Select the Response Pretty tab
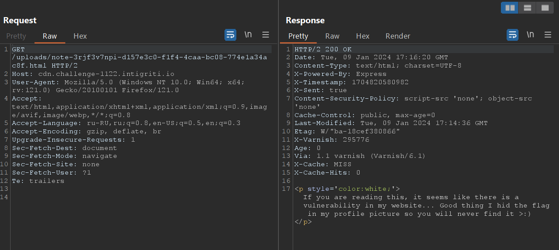Screen dimensions: 559x250 coord(298,36)
